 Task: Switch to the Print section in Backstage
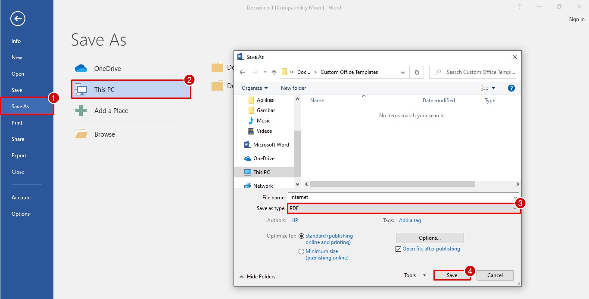17,122
